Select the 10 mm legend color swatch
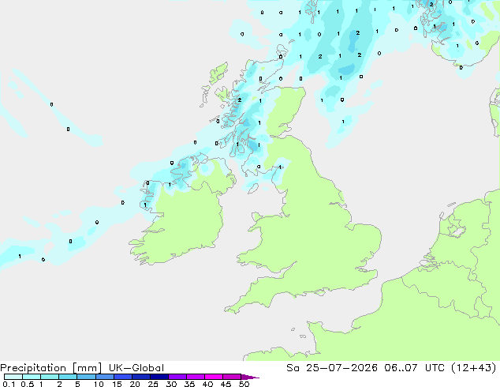The width and height of the screenshot is (500, 387). [104, 377]
